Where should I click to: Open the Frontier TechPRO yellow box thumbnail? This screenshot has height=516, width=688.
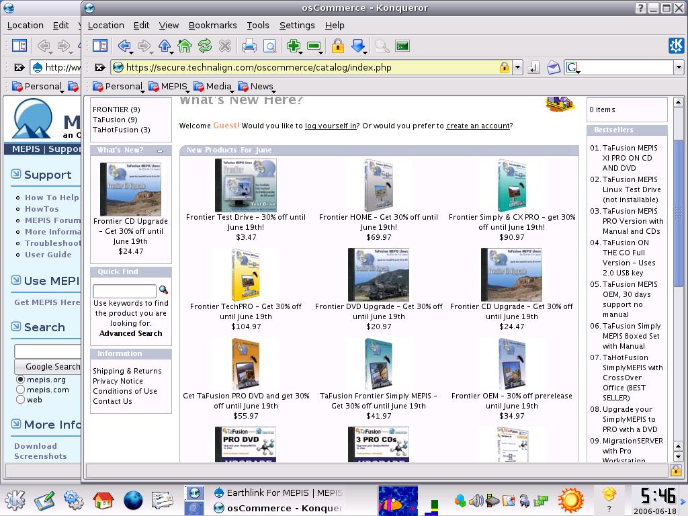point(246,275)
